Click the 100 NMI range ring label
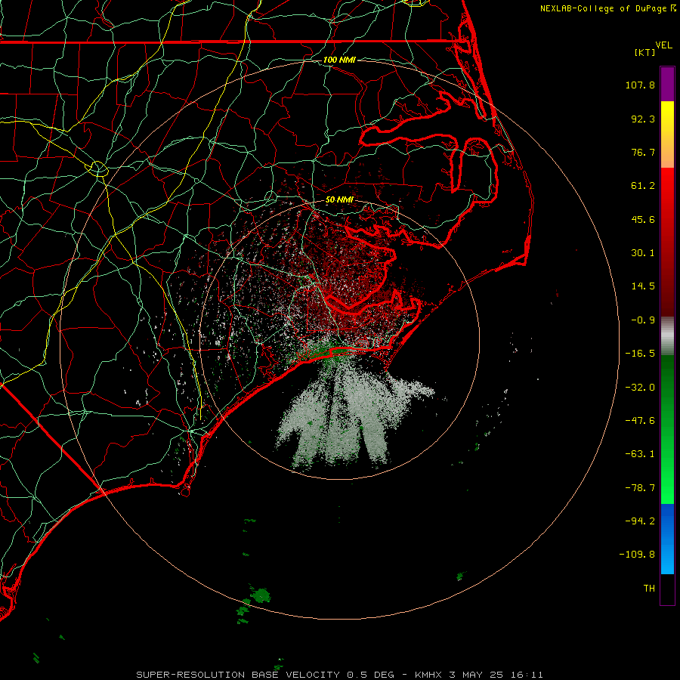The width and height of the screenshot is (680, 680). [x=339, y=60]
